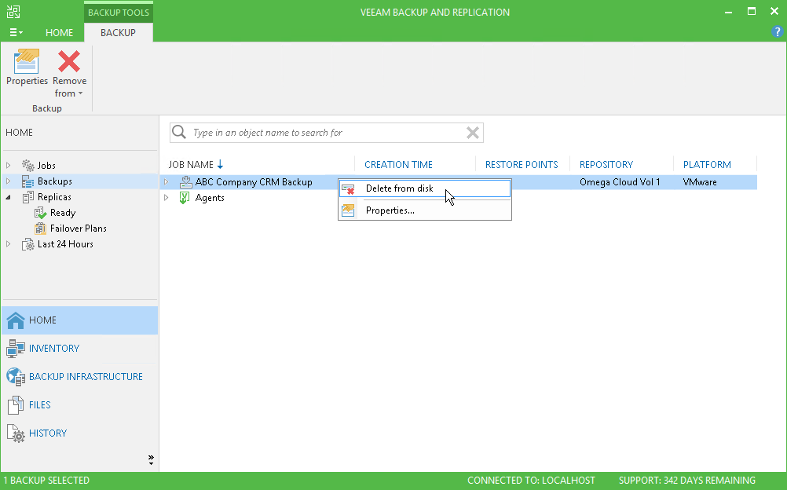Open the main hamburger menu
Viewport: 787px width, 490px height.
click(x=16, y=33)
